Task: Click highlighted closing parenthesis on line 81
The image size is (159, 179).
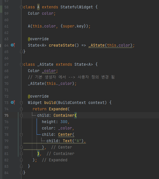Action: [38, 154]
